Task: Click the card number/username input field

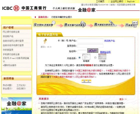Action: (90, 40)
